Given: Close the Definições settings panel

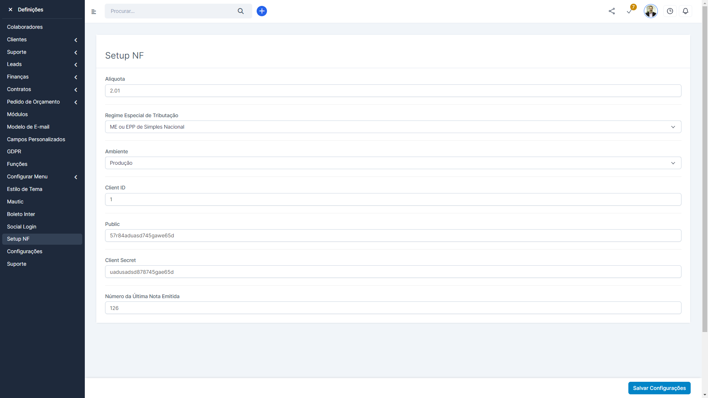Looking at the screenshot, I should coord(10,10).
